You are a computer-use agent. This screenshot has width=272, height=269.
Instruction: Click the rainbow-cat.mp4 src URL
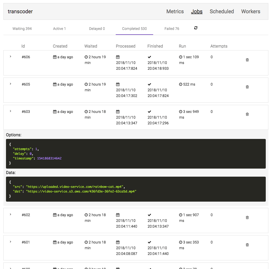point(75,187)
